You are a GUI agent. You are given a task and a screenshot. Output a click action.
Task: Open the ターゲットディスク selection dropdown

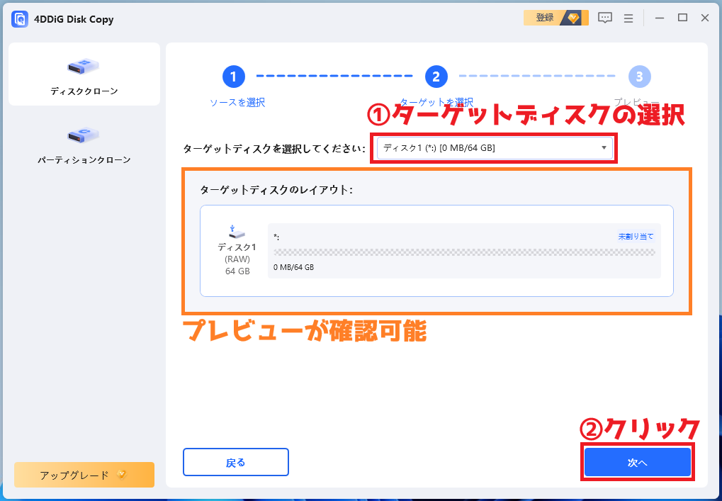point(492,147)
